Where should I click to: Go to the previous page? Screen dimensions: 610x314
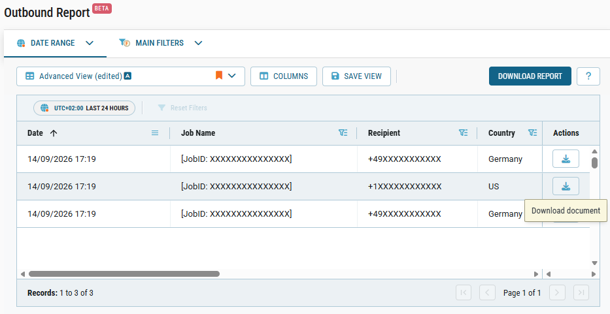[487, 292]
